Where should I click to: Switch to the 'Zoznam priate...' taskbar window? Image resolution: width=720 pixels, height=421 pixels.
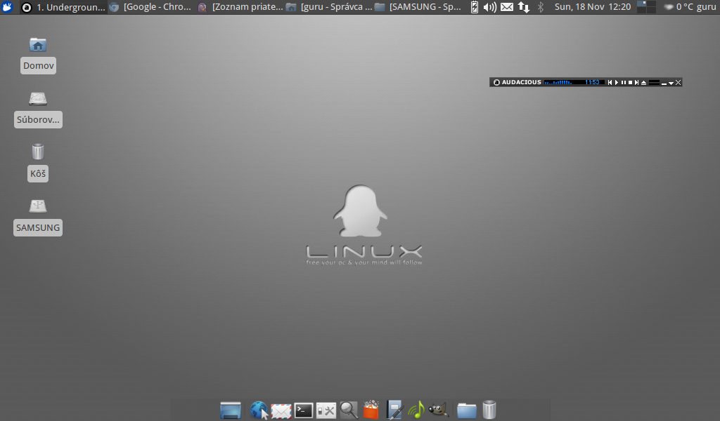(x=240, y=7)
